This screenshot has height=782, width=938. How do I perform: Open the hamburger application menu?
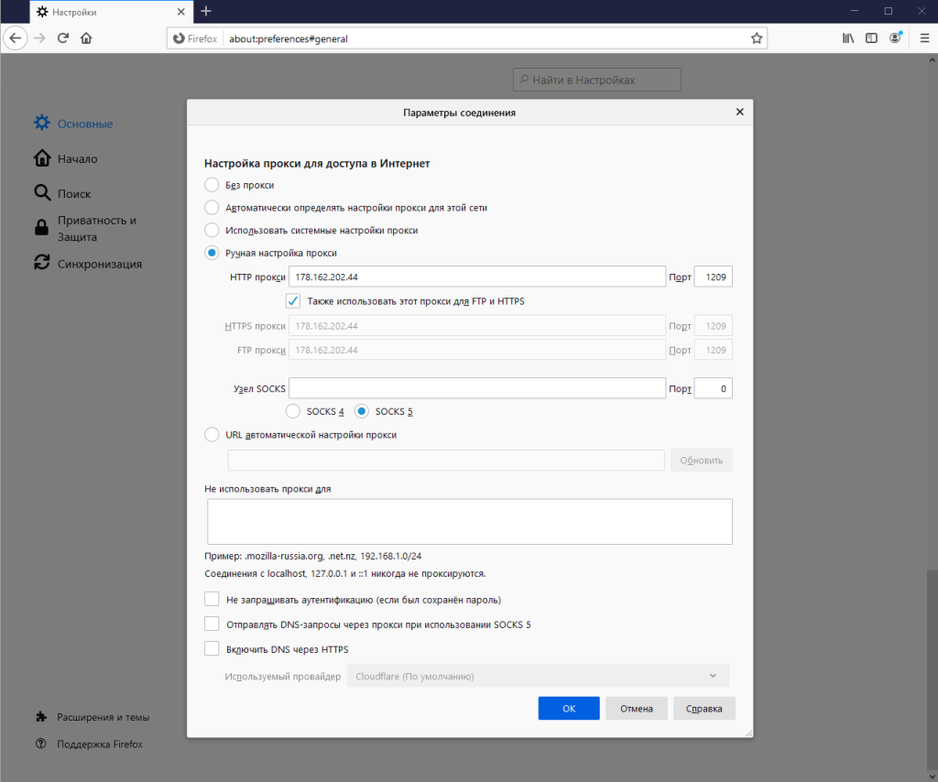923,38
